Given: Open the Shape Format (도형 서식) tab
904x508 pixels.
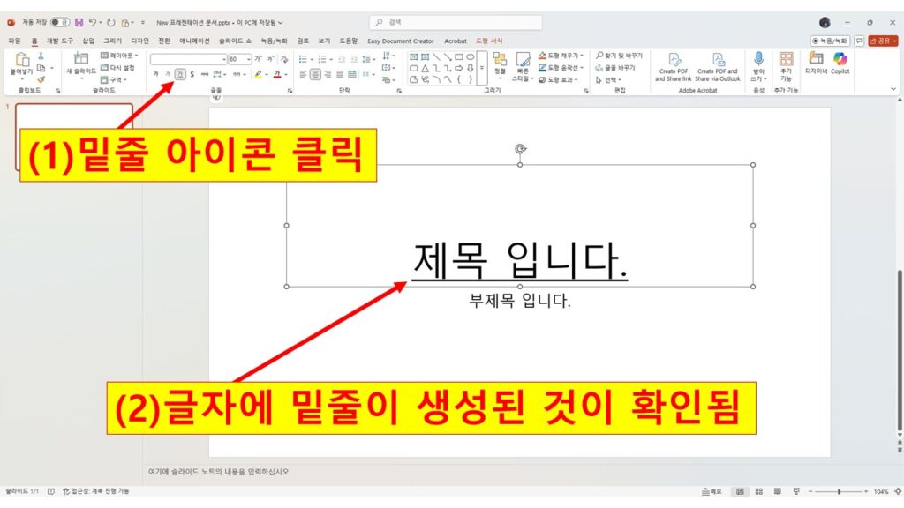Looking at the screenshot, I should tap(489, 41).
